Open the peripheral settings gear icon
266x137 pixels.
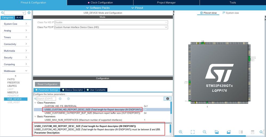[x=29, y=13]
